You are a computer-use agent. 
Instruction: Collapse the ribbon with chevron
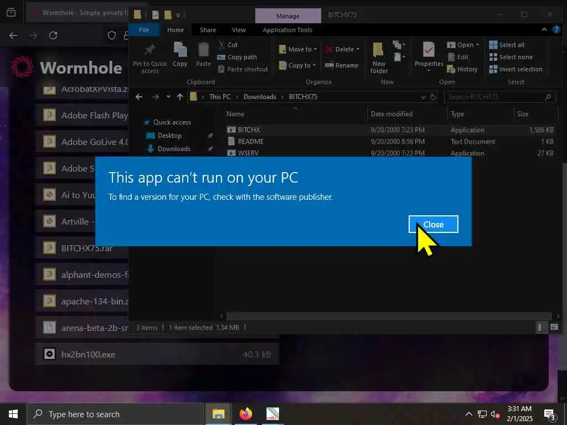[x=544, y=30]
